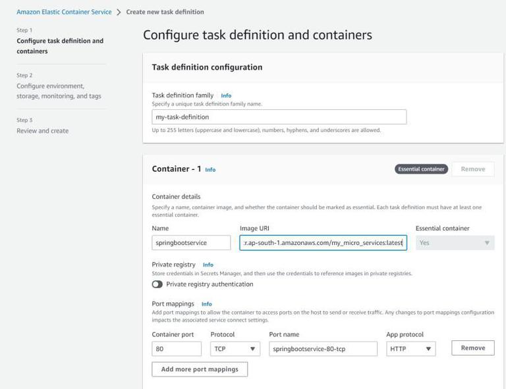Screen dimensions: 506x389
Task: Remove the port mapping row
Action: click(472, 348)
